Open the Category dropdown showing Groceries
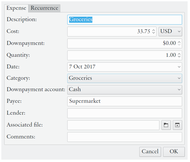 125,78
